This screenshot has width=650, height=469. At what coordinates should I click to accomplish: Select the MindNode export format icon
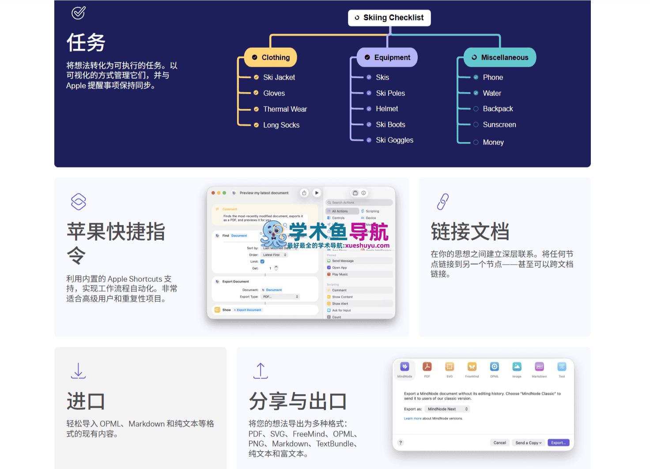tap(404, 367)
